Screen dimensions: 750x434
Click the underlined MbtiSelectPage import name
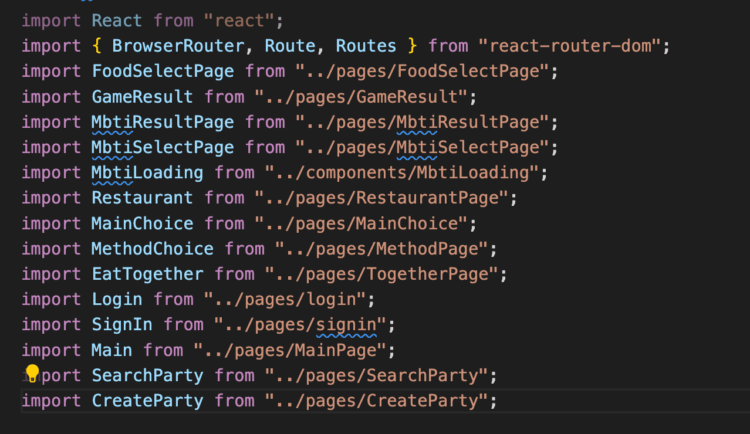(163, 147)
